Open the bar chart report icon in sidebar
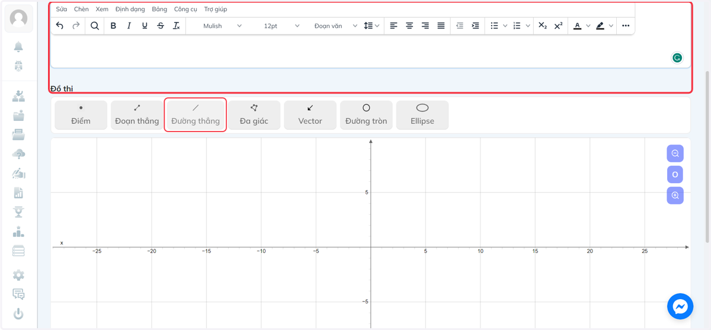The image size is (711, 330). [18, 193]
